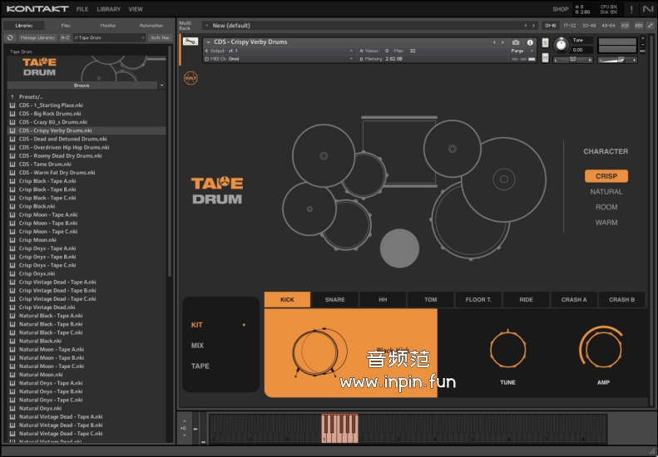Open the Browse dropdown arrow in library

(161, 85)
